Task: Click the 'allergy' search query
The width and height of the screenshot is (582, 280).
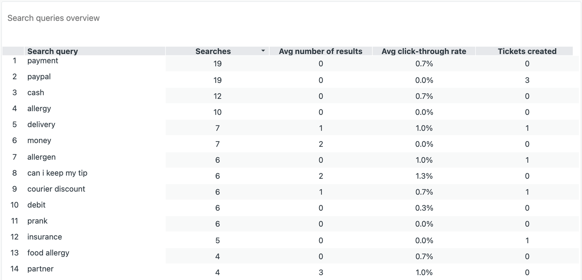Action: (x=39, y=108)
